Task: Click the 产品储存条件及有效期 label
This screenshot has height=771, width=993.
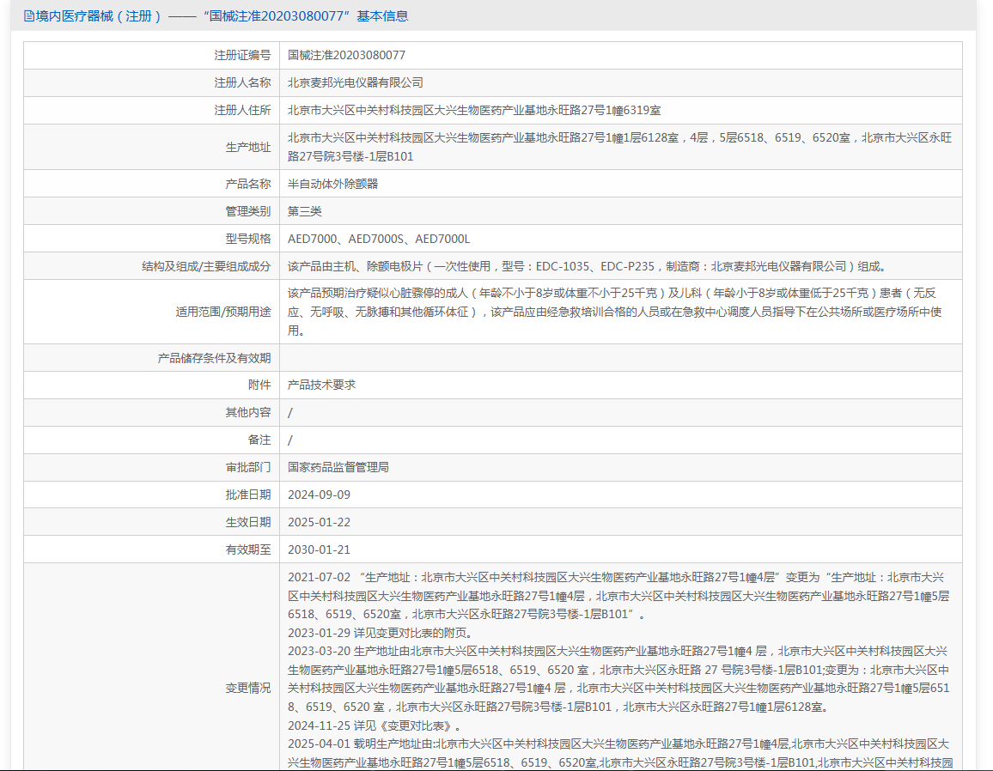Action: [214, 358]
